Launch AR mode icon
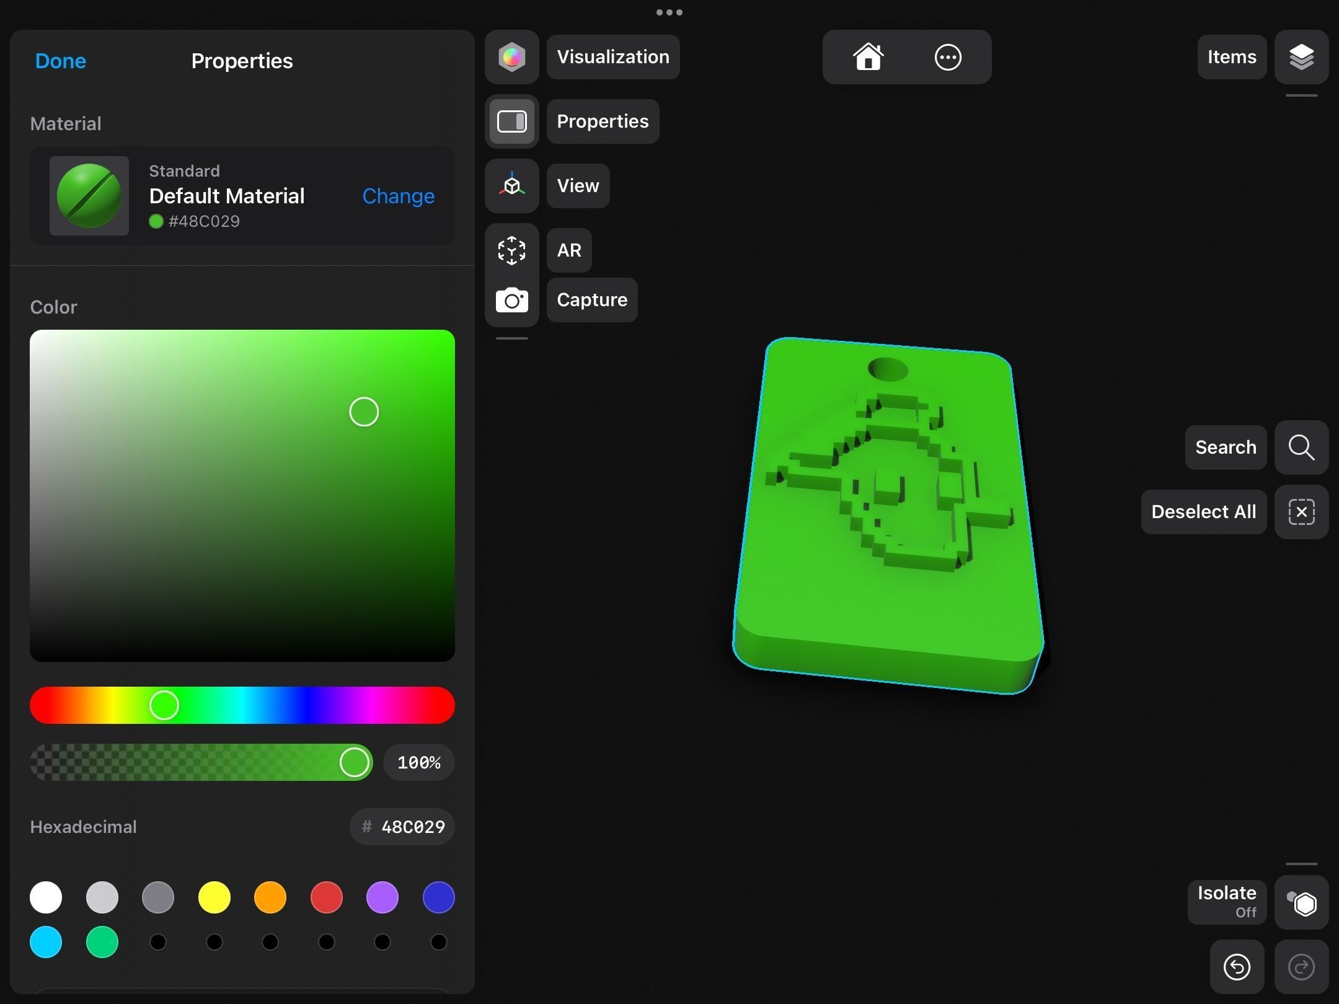Screen dimensions: 1339x1004 point(511,250)
